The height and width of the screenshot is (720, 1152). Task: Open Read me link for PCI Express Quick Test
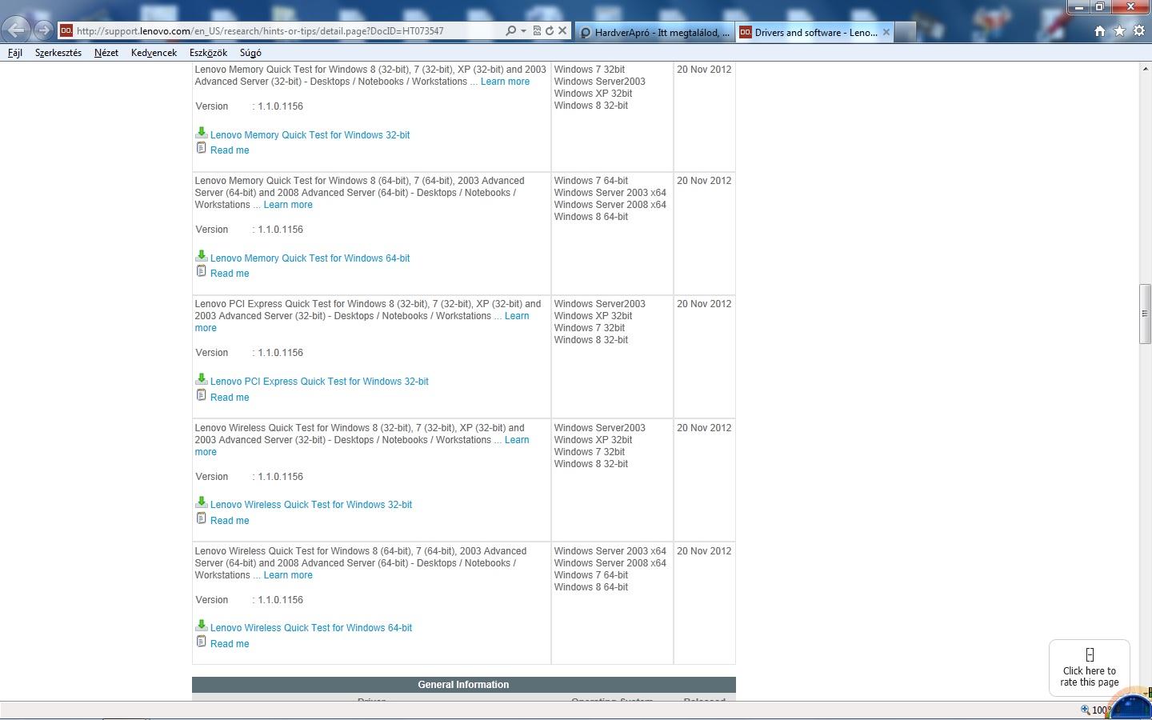point(230,398)
